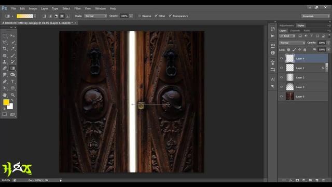Hide Layer 3 visibility eye
The image size is (332, 187).
click(281, 87)
